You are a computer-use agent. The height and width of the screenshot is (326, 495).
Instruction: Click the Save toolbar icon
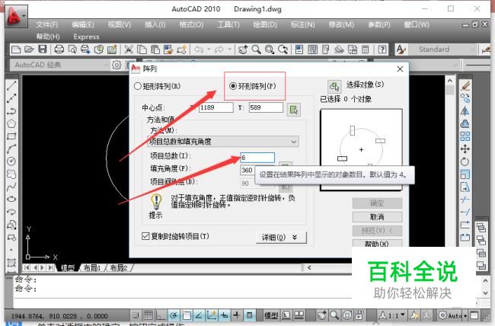(x=43, y=50)
